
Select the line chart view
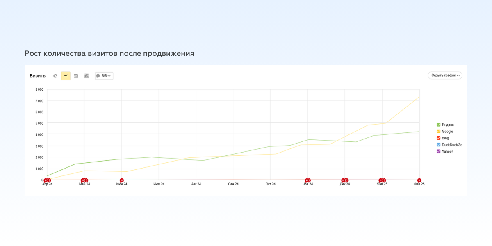[x=66, y=76]
